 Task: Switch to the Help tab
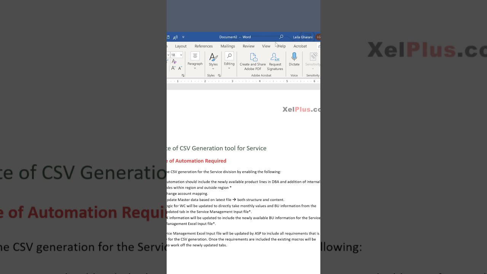pos(282,46)
